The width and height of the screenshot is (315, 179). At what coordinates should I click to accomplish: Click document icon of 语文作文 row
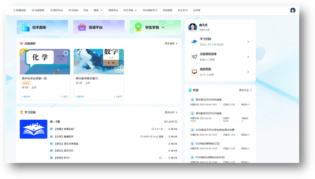[x=51, y=151]
